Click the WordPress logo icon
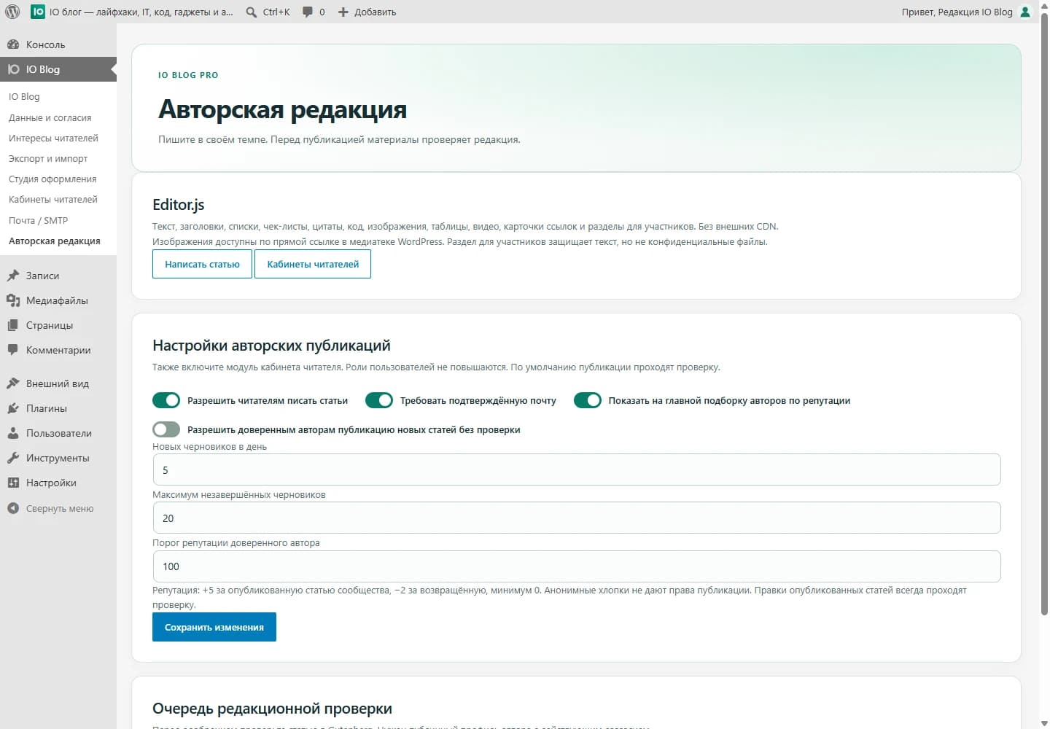 tap(12, 12)
